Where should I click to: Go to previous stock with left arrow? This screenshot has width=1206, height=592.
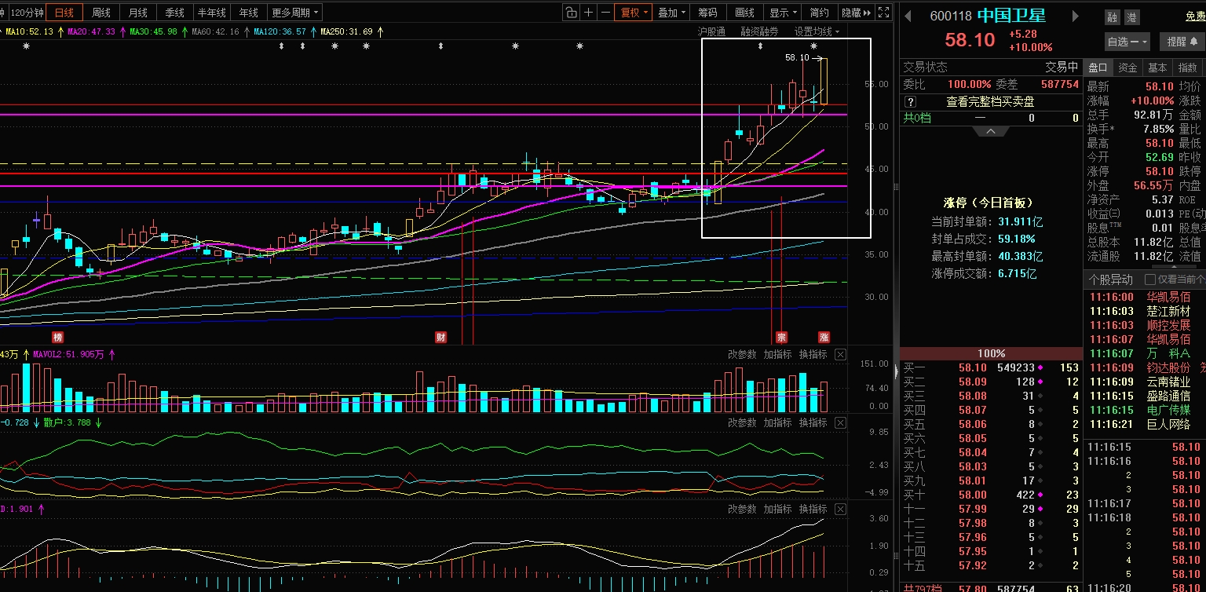[x=907, y=16]
